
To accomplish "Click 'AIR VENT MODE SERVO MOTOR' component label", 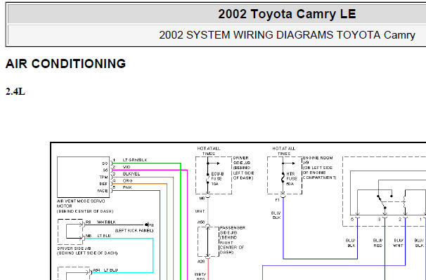I will tap(81, 204).
